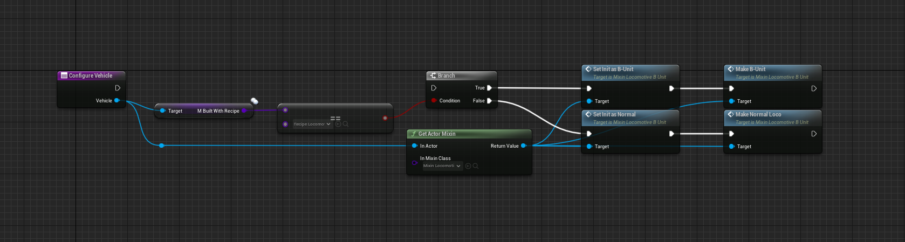Open the Recipe Locomo class dropdown

(x=312, y=124)
